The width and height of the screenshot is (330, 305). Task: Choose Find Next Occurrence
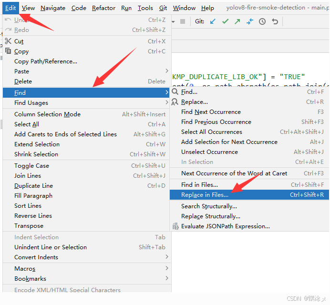point(249,112)
